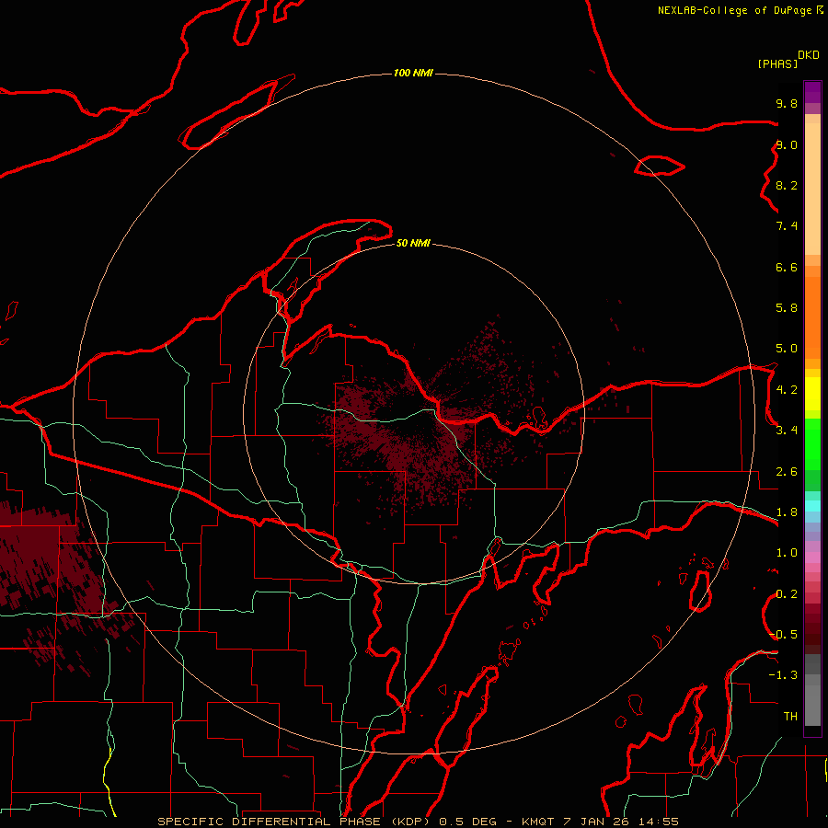The height and width of the screenshot is (828, 828).
Task: Click the 5.8 scale value
Action: coord(787,308)
